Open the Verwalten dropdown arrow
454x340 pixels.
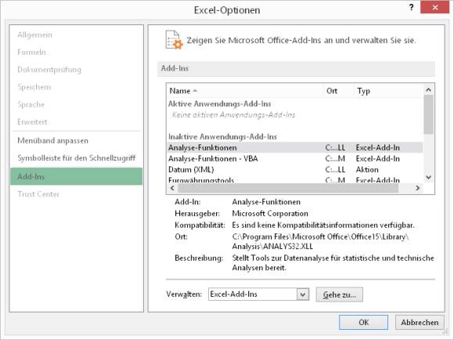coord(303,295)
